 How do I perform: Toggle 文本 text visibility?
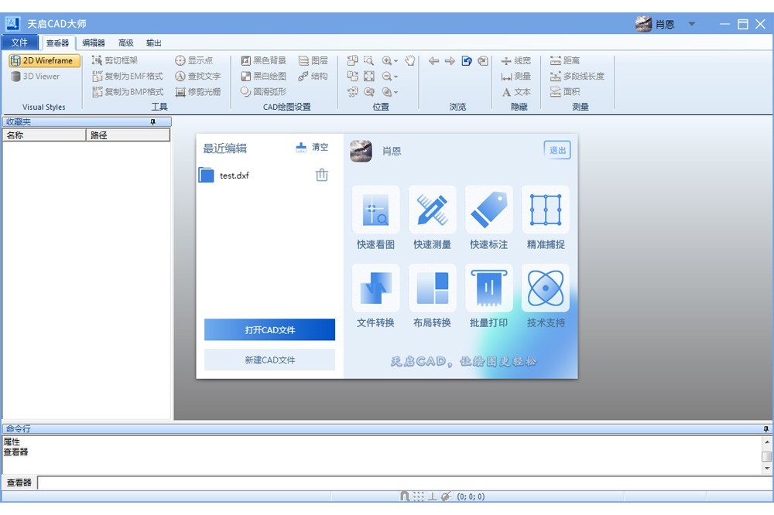point(515,92)
